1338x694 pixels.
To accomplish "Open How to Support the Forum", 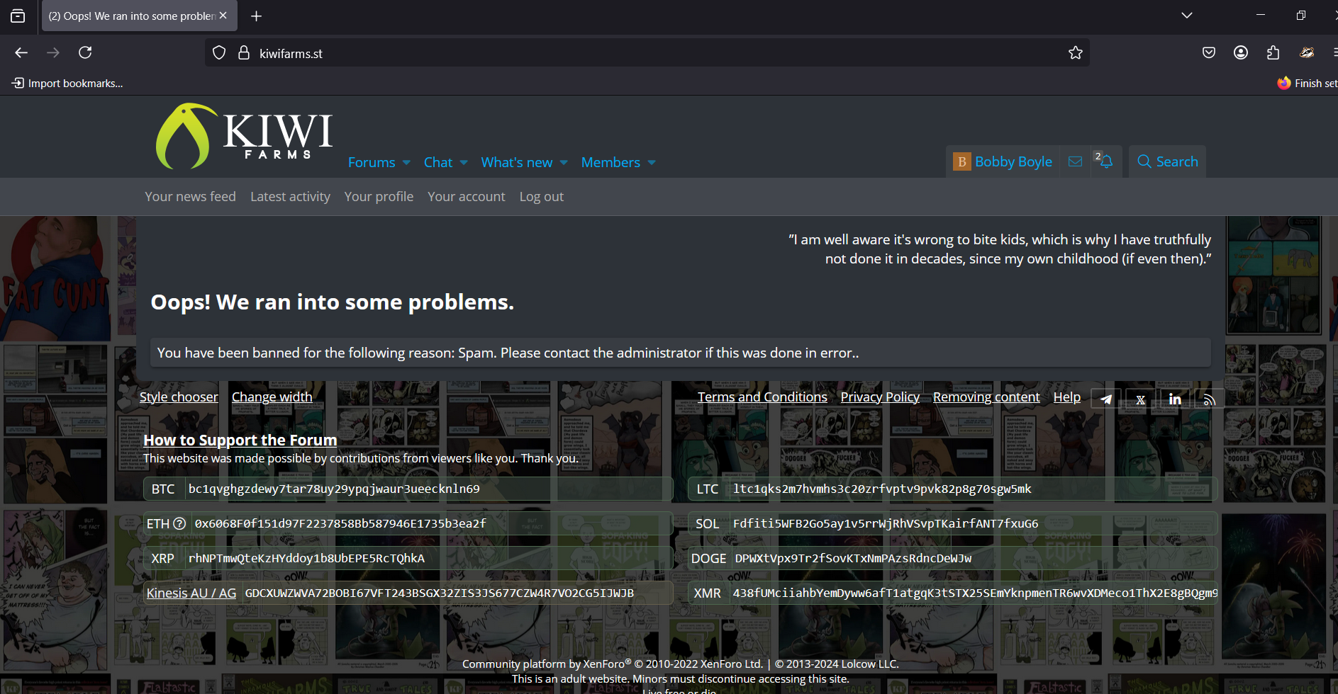I will point(240,440).
